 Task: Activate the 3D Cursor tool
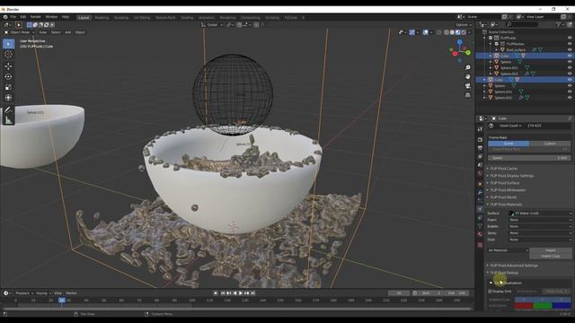8,55
